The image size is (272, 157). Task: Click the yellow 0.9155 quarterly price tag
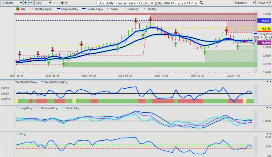click(265, 29)
